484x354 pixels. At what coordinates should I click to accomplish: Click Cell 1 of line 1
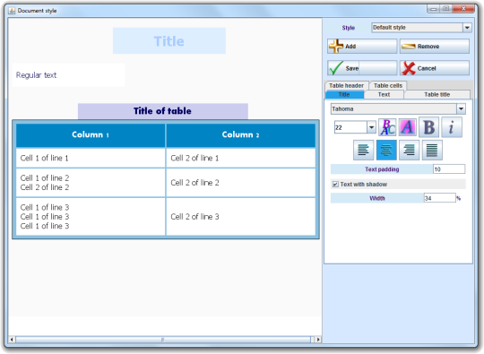click(x=91, y=158)
